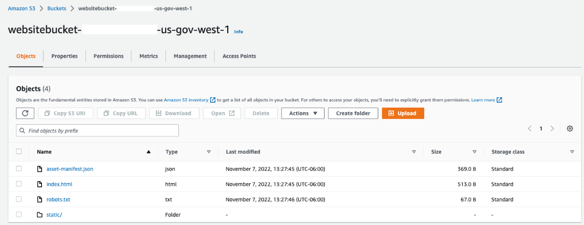Screen dimensions: 584x225
Task: Click the Upload button
Action: coord(403,113)
